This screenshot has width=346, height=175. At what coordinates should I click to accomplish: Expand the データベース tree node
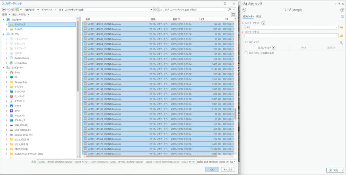(x=6, y=24)
